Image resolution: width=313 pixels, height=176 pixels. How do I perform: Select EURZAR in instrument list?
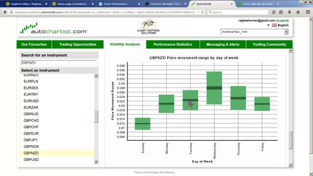pos(57,108)
